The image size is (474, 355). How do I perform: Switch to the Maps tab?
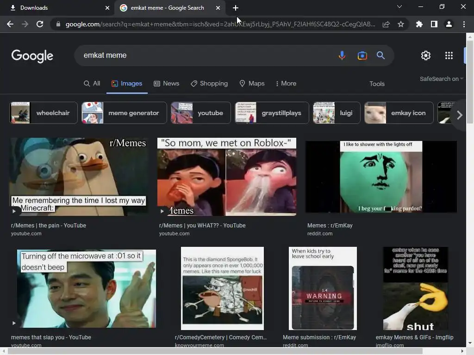[x=252, y=84]
